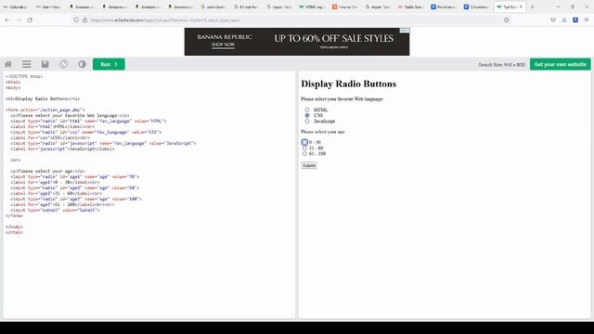This screenshot has height=334, width=594.
Task: Toggle dark theme with half-circle icon
Action: [x=83, y=64]
